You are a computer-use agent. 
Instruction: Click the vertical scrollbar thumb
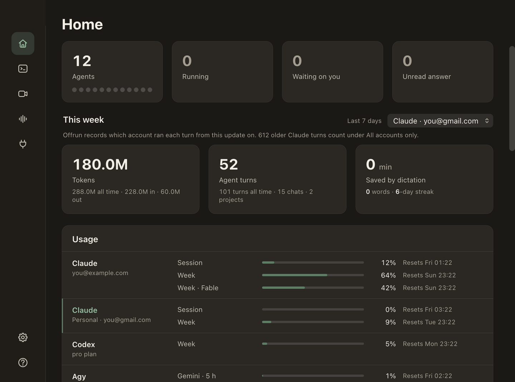(512, 99)
